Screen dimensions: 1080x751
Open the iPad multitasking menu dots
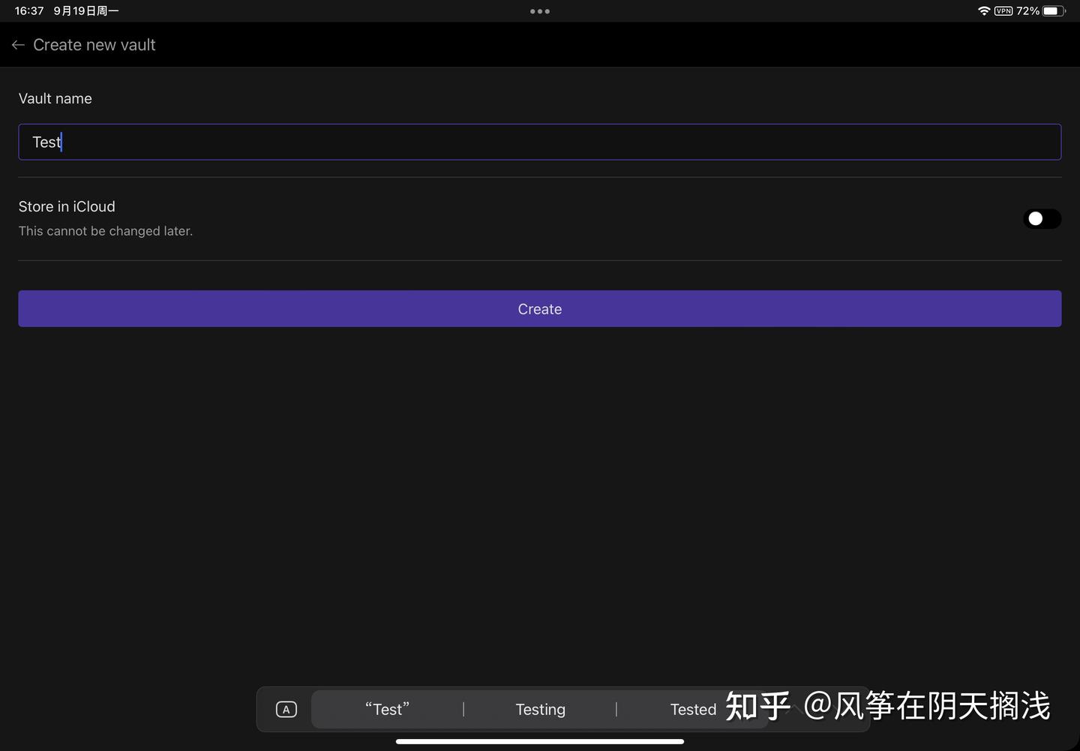click(540, 11)
